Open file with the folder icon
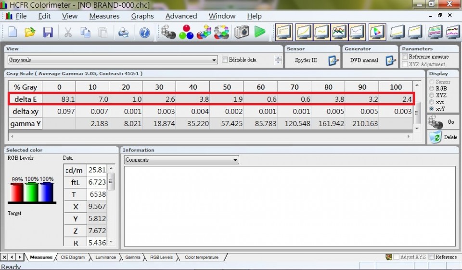Viewport: 462px width, 270px height. coord(30,33)
